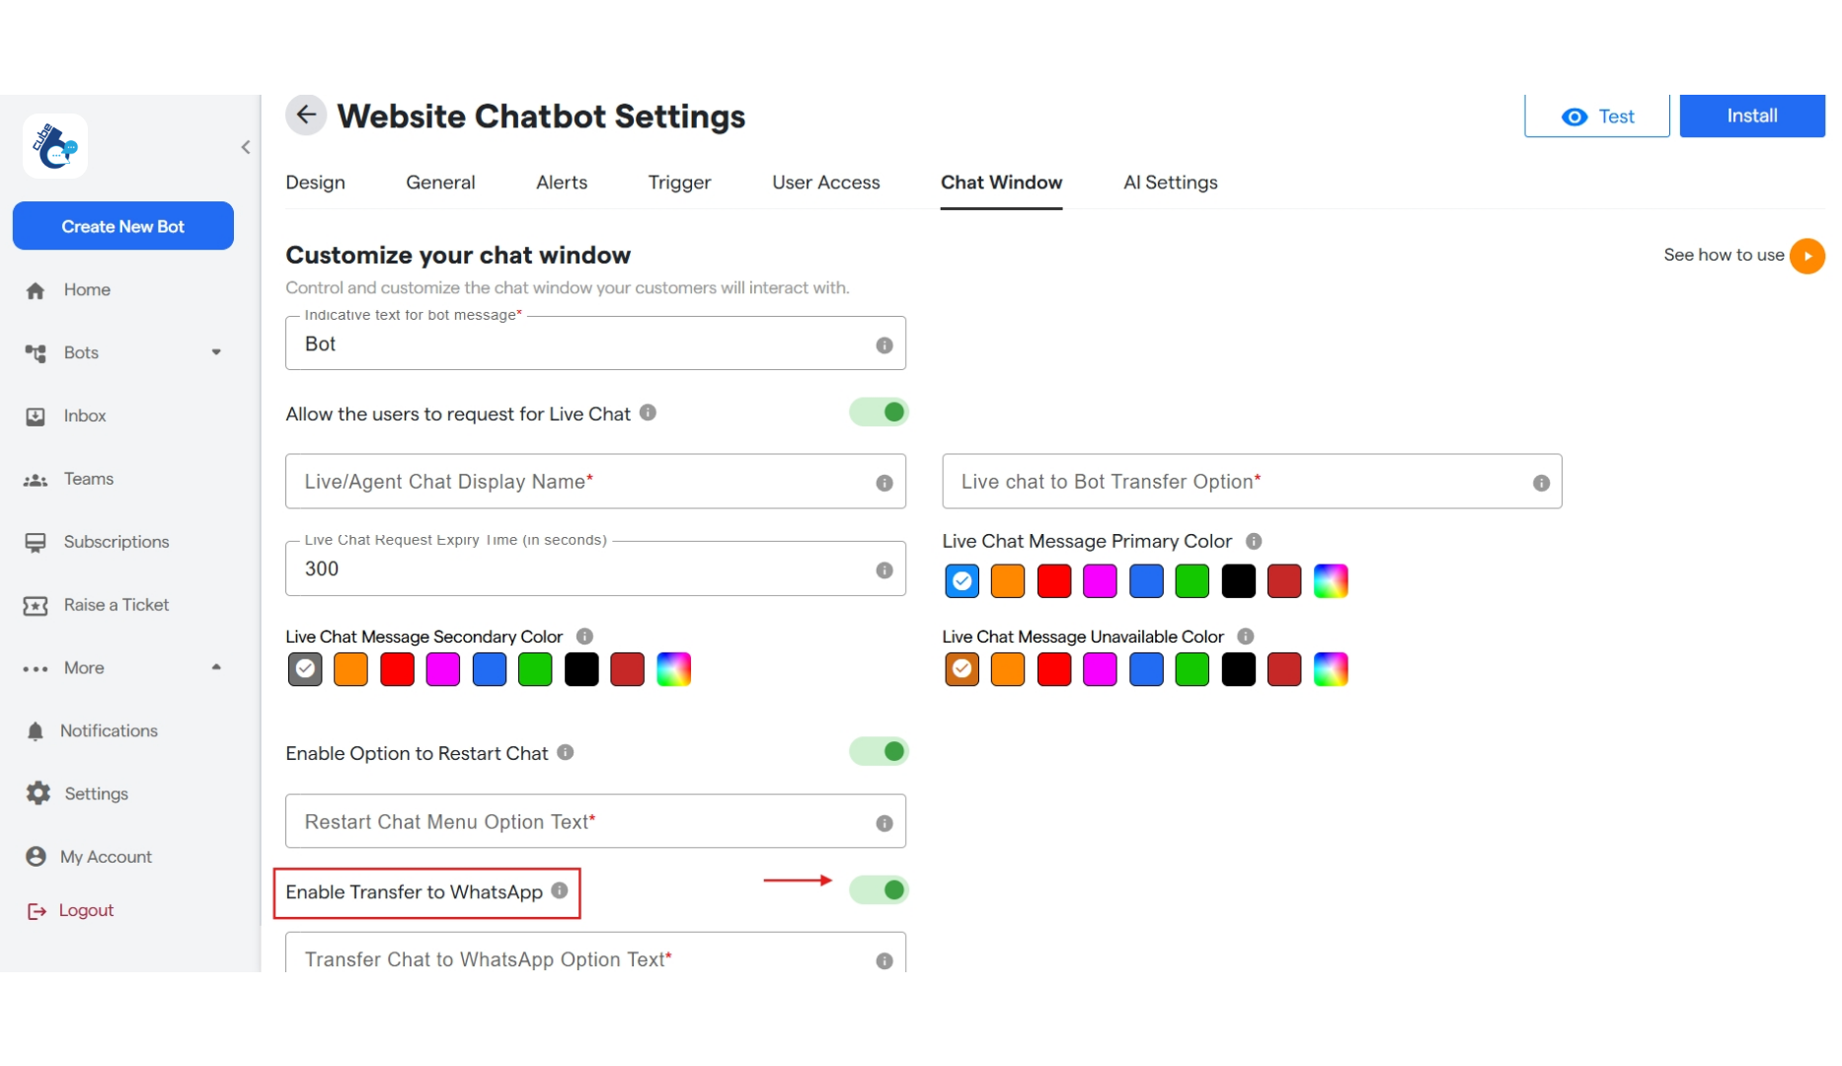Open the Design tab
Screen dimensions: 1842x1066
coord(315,183)
